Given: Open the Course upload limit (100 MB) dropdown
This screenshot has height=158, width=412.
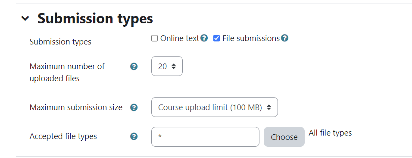Looking at the screenshot, I should (x=215, y=107).
